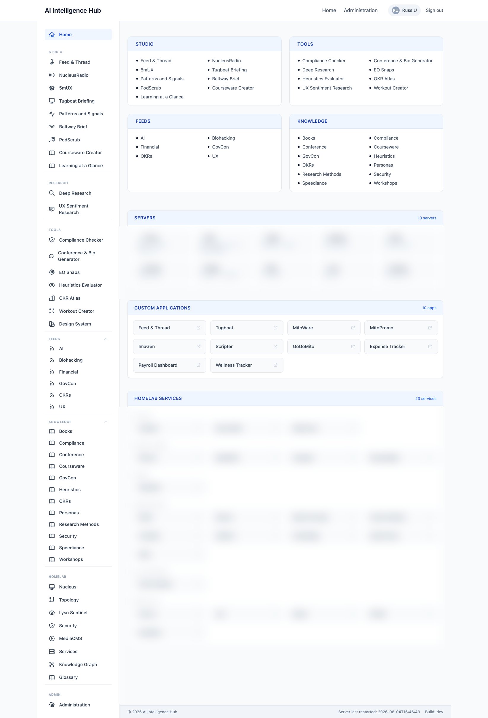This screenshot has width=488, height=718.
Task: Select Nucleus in the Homelab sidebar section
Action: 78,587
